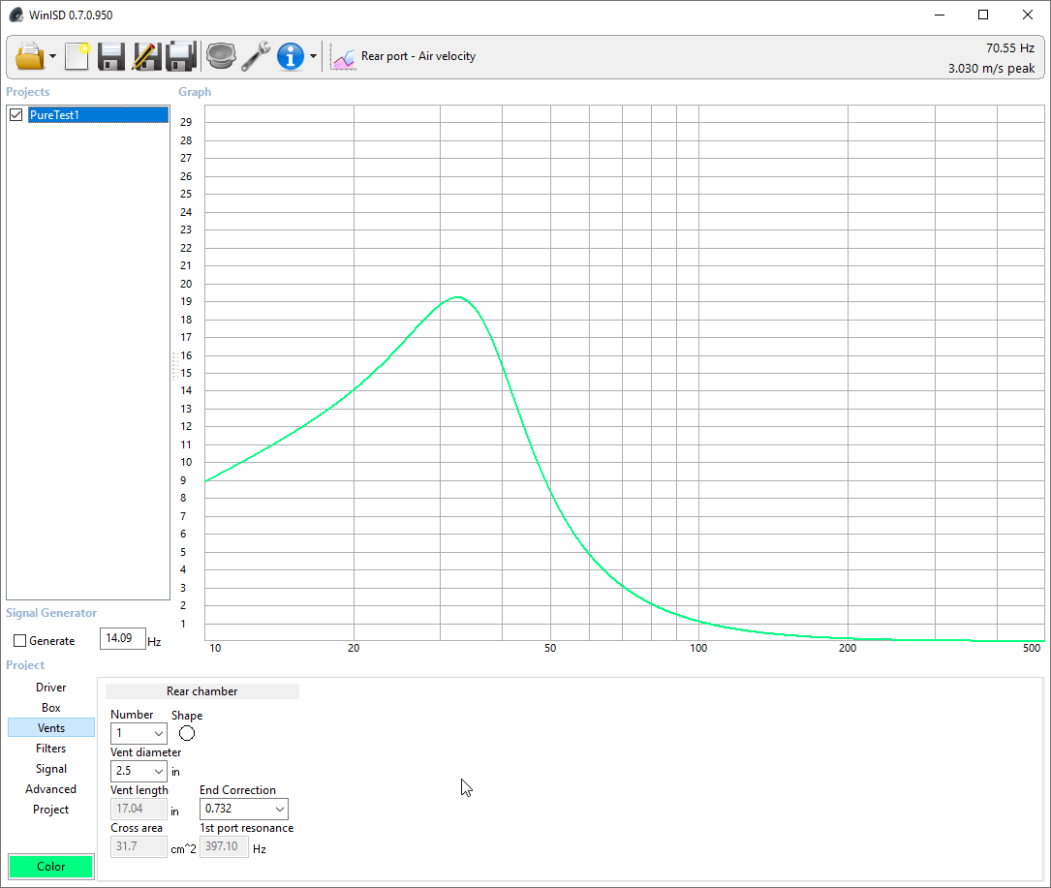Toggle the PureTest1 project checkbox
1051x888 pixels.
coord(16,115)
